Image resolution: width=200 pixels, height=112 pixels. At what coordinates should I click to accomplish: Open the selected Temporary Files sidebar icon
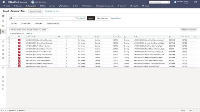3,31
